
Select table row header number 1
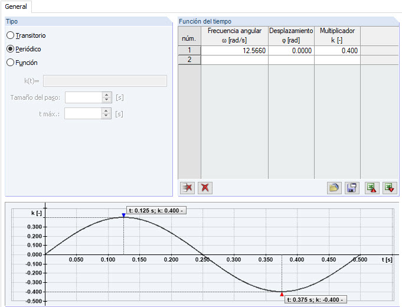189,50
